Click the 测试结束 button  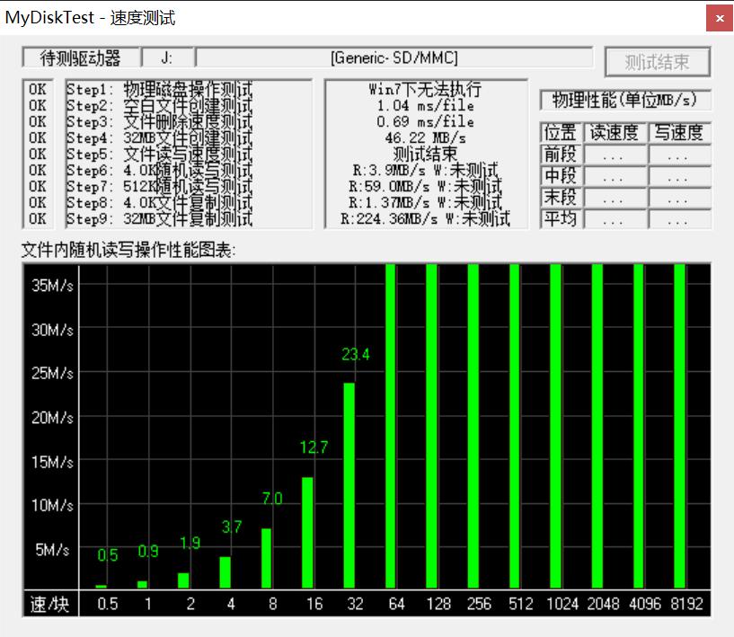pos(657,62)
